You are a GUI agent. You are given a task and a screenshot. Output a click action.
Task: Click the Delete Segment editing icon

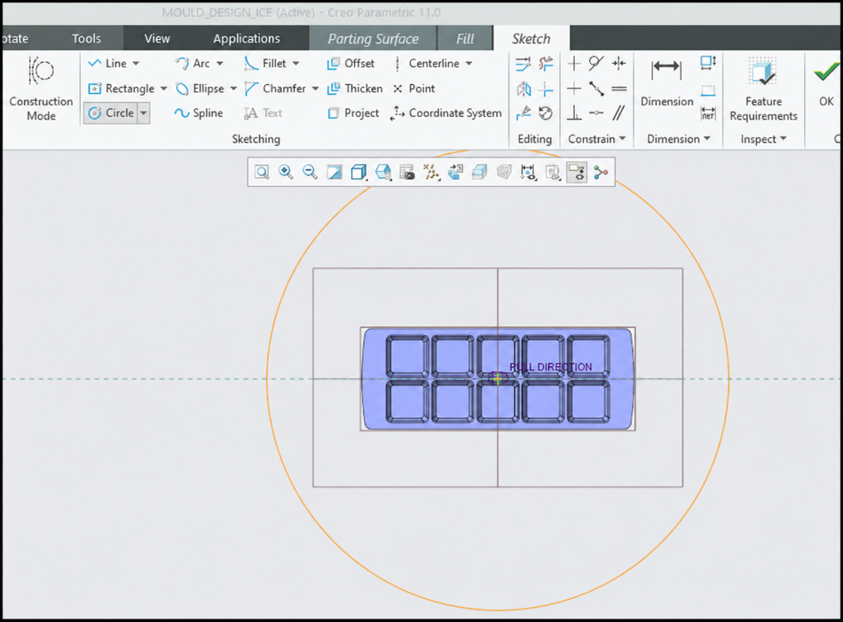click(x=547, y=64)
